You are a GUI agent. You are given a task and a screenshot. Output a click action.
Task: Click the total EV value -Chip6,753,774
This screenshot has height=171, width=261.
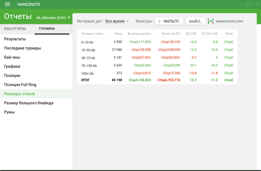click(x=169, y=80)
